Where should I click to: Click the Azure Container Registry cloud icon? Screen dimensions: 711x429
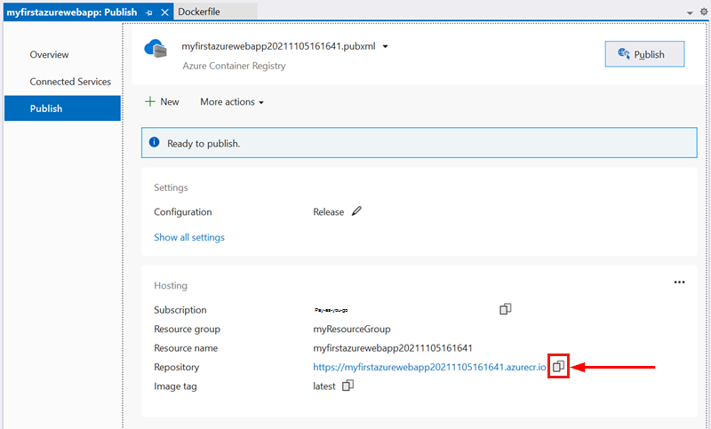coord(156,49)
